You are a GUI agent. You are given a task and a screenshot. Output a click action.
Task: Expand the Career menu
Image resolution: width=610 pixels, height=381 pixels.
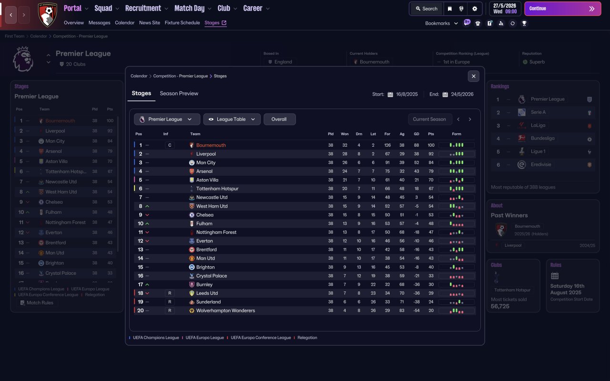(256, 8)
